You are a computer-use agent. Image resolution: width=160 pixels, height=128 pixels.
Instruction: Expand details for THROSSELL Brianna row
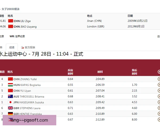(x=159, y=96)
